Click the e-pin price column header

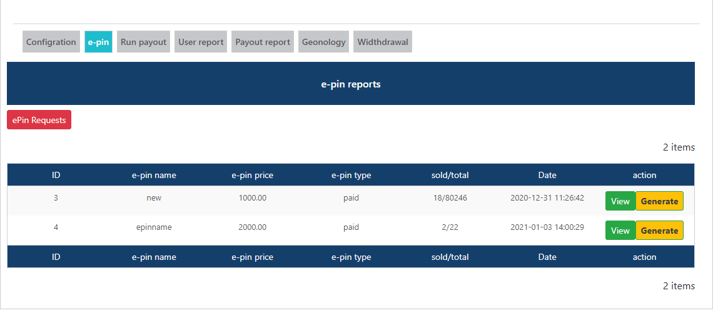[x=252, y=175]
